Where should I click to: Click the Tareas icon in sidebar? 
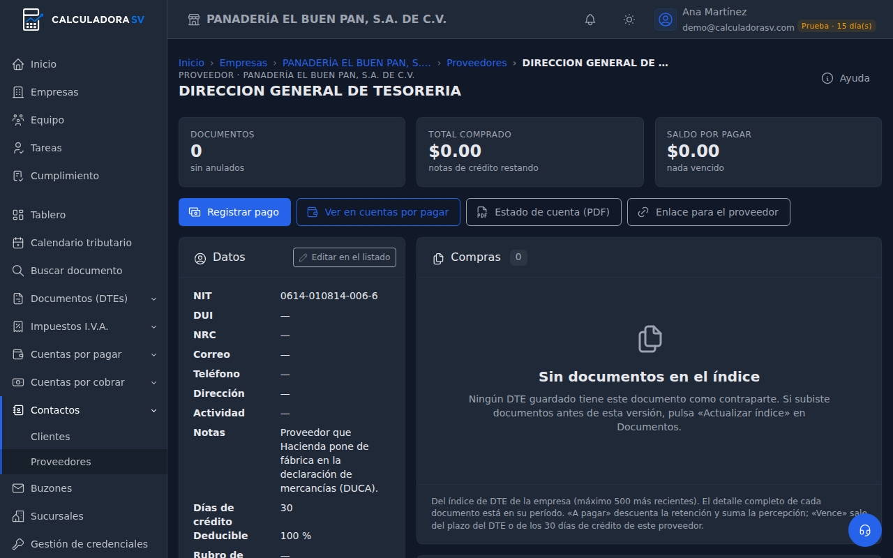coord(18,148)
